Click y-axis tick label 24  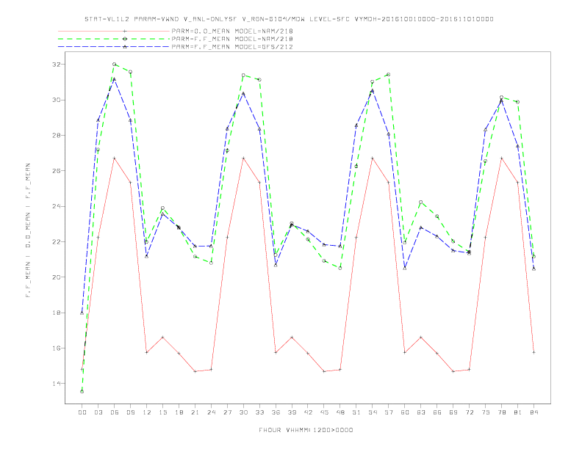click(57, 206)
